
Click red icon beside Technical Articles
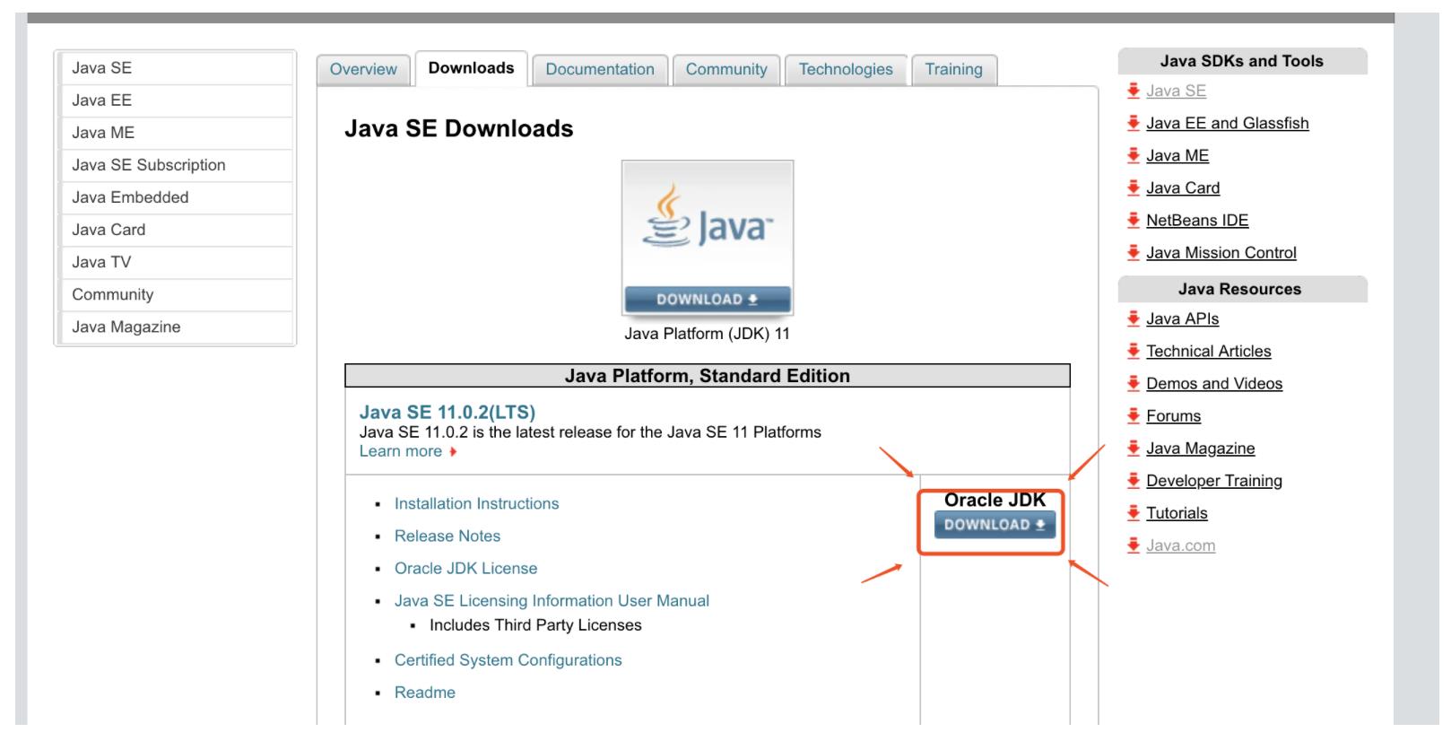click(1134, 351)
